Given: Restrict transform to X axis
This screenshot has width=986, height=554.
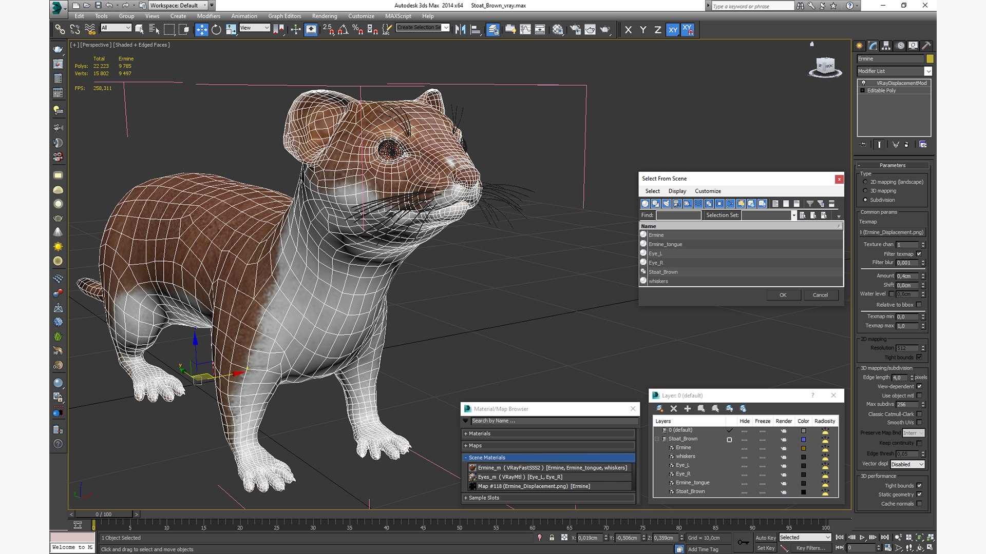Looking at the screenshot, I should pos(628,30).
